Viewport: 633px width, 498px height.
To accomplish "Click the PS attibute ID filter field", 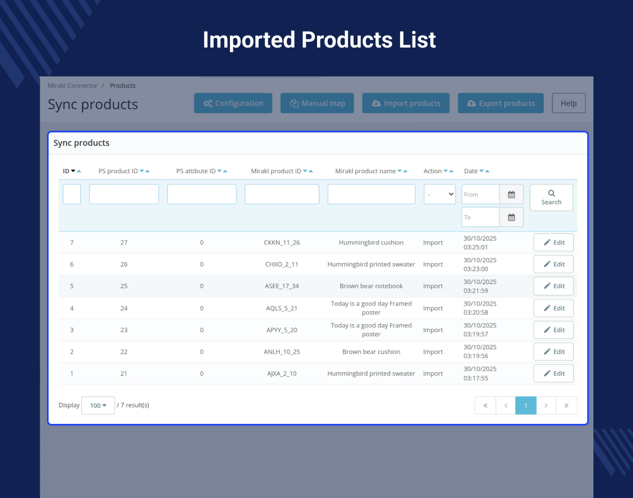I will [202, 195].
